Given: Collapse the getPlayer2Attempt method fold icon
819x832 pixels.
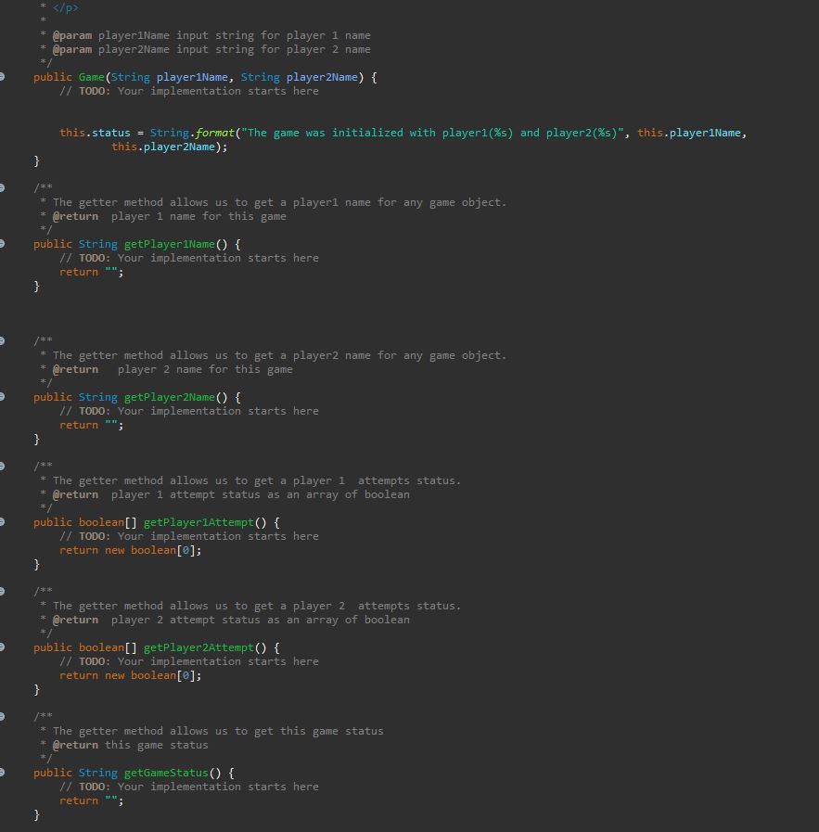Looking at the screenshot, I should click(x=6, y=647).
